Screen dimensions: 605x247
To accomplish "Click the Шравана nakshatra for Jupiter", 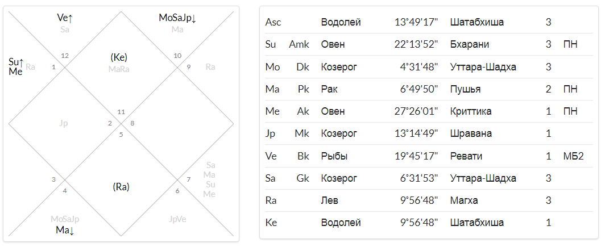I will [x=469, y=134].
